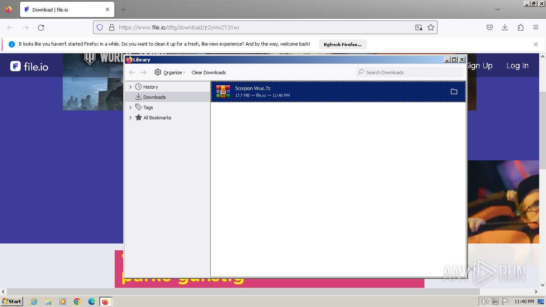This screenshot has width=546, height=307.
Task: Reload the current page
Action: coord(41,27)
